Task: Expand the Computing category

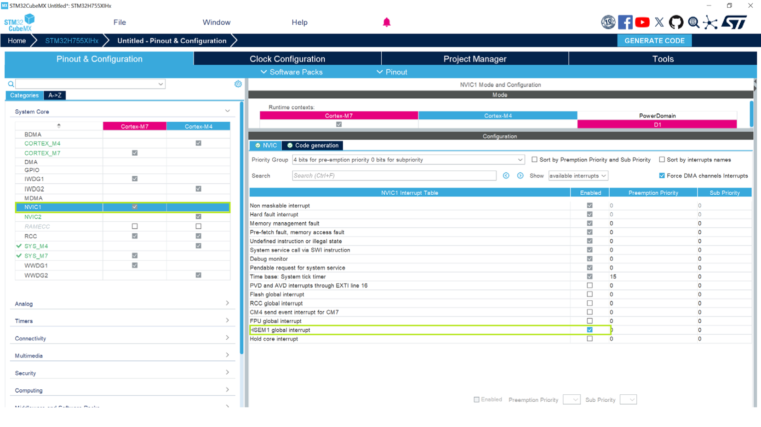Action: point(227,390)
